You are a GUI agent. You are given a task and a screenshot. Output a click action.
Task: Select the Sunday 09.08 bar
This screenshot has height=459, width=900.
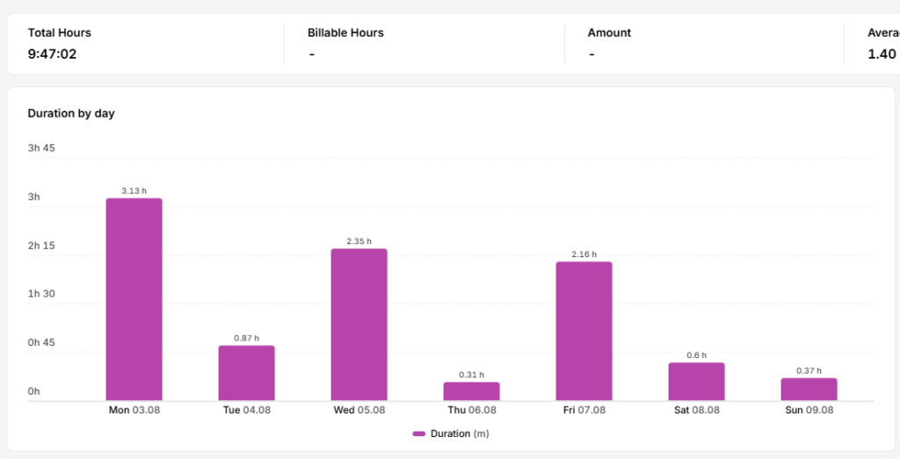(x=809, y=389)
